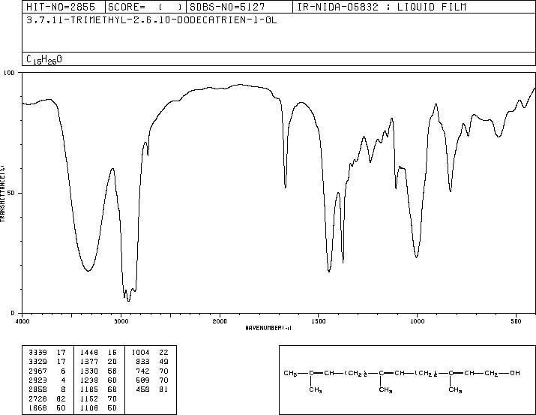Image resolution: width=536 pixels, height=415 pixels.
Task: Select the SDBS-NO=5127 cell
Action: coord(239,7)
